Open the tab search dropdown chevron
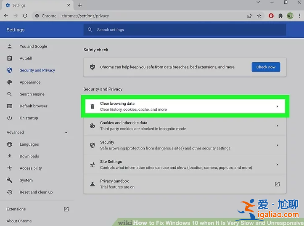 [258, 3]
